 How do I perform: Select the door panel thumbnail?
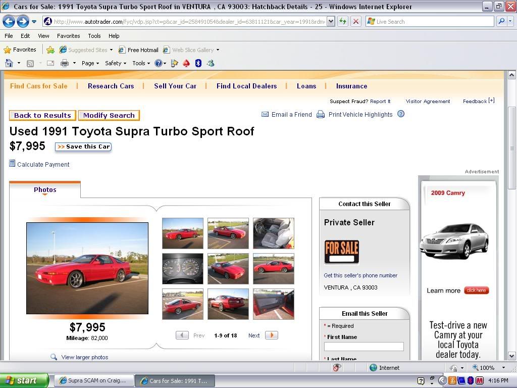click(274, 304)
